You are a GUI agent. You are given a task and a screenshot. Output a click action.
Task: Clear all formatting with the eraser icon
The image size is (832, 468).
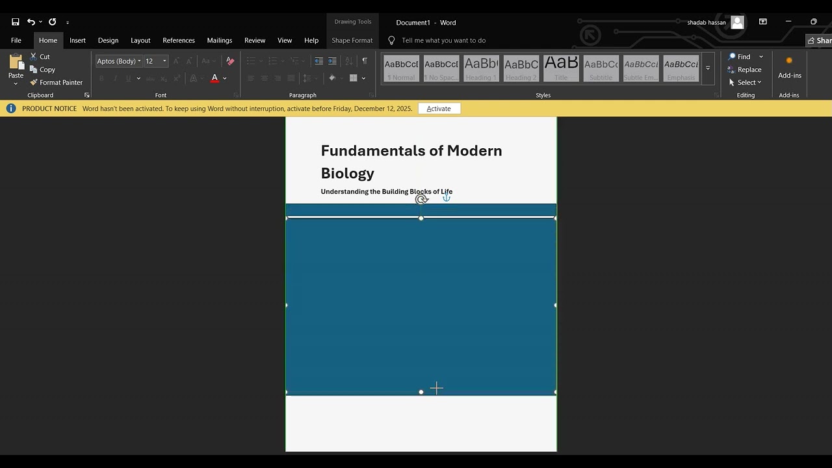[x=230, y=61]
